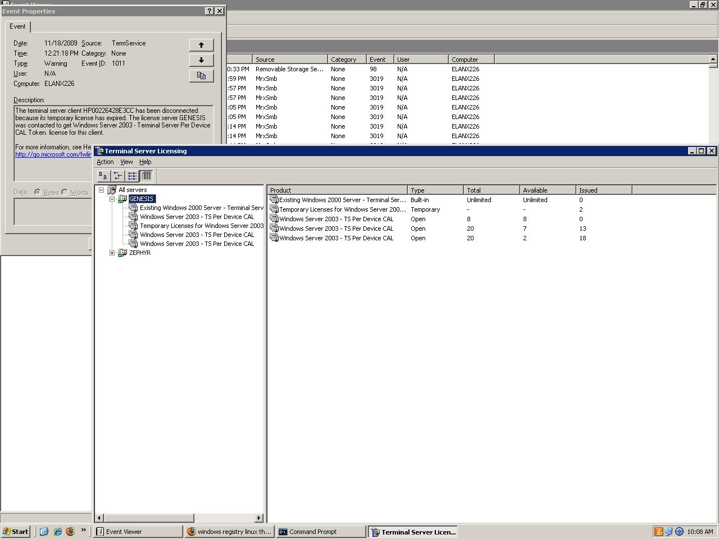Switch to Details view in toolbar
719x539 pixels.
click(146, 176)
